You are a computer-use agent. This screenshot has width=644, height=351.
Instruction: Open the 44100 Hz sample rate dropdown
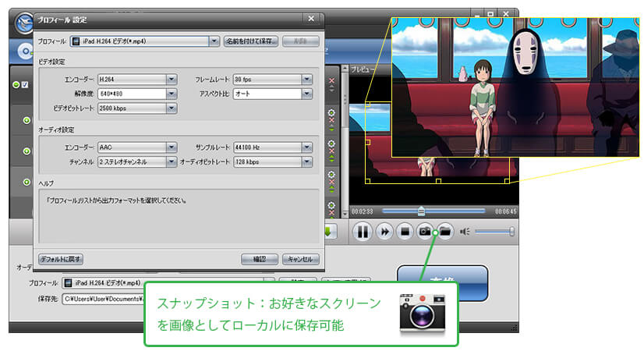[307, 147]
